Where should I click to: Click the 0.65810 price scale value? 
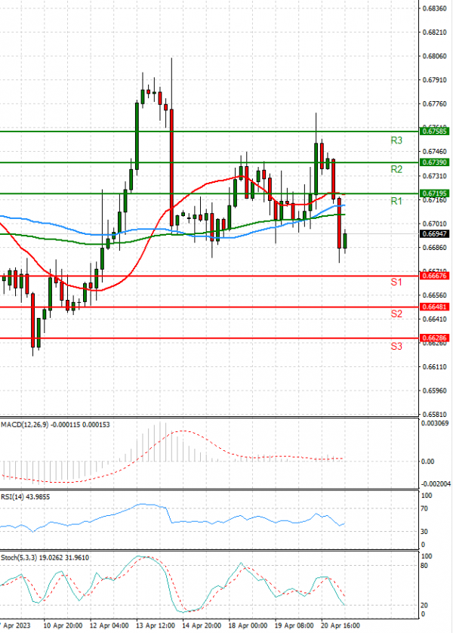[x=434, y=414]
